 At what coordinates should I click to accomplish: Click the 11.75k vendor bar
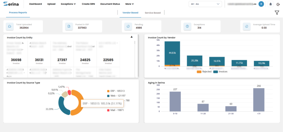coord(239,63)
